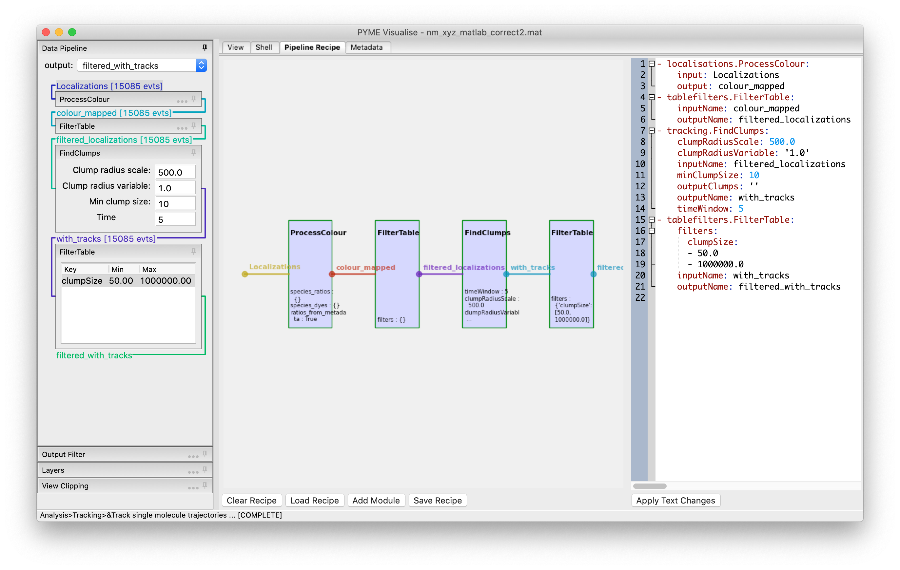This screenshot has height=570, width=900.
Task: Click the recipe editor horizontal scrollbar
Action: [x=650, y=486]
